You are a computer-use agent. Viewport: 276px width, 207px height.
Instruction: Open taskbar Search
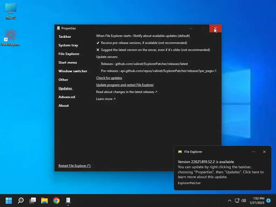coord(21,201)
